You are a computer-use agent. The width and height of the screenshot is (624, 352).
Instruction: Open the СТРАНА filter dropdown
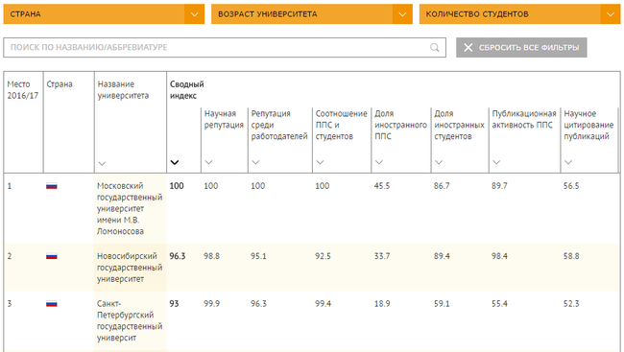(x=104, y=14)
